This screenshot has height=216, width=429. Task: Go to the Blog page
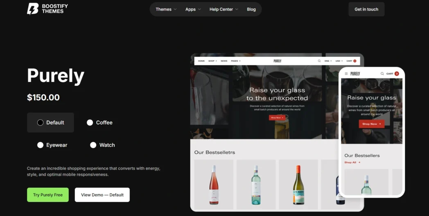tap(251, 9)
